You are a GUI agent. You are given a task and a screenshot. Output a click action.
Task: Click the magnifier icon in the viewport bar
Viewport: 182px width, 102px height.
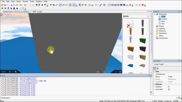tap(16, 72)
